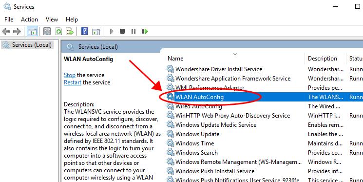Click the Refresh toolbar icon
363x182 pixels.
59,31
